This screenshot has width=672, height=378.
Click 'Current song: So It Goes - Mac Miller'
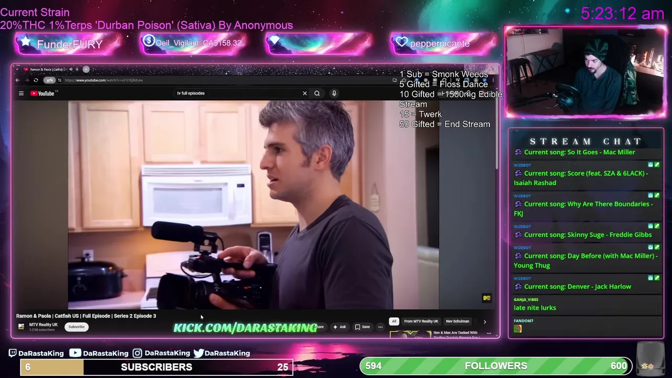coord(579,152)
